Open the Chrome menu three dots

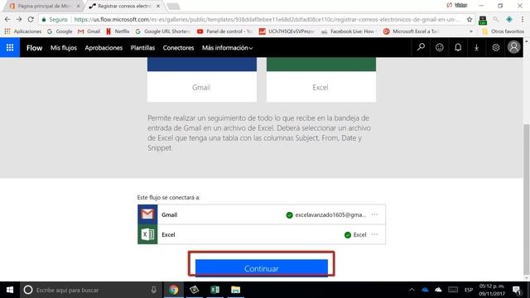click(523, 20)
